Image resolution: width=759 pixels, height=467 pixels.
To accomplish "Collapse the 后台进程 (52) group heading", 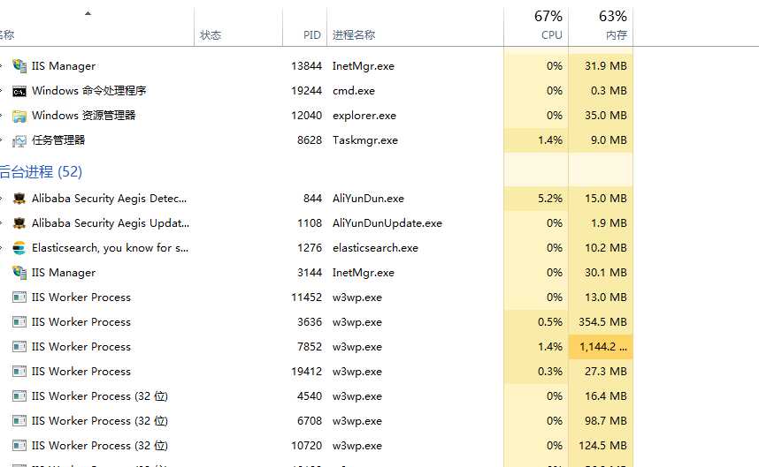I will 41,172.
